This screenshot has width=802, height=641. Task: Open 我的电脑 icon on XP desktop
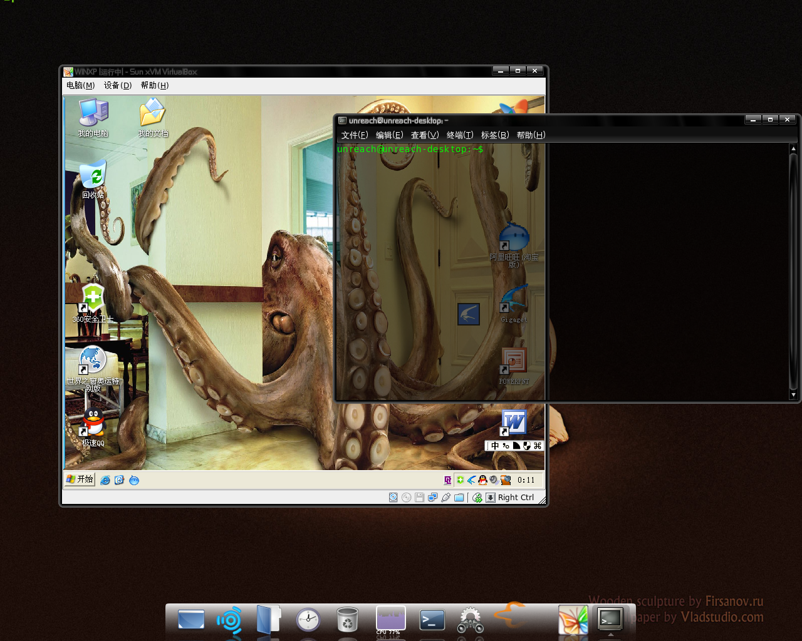[93, 118]
